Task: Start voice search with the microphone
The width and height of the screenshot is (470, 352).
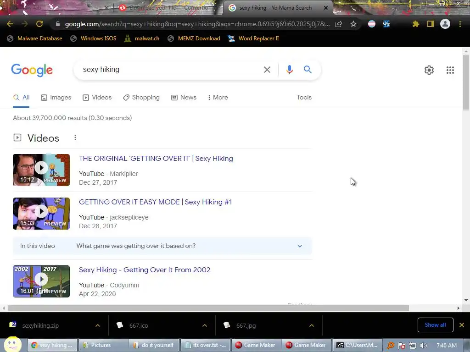Action: pos(289,70)
